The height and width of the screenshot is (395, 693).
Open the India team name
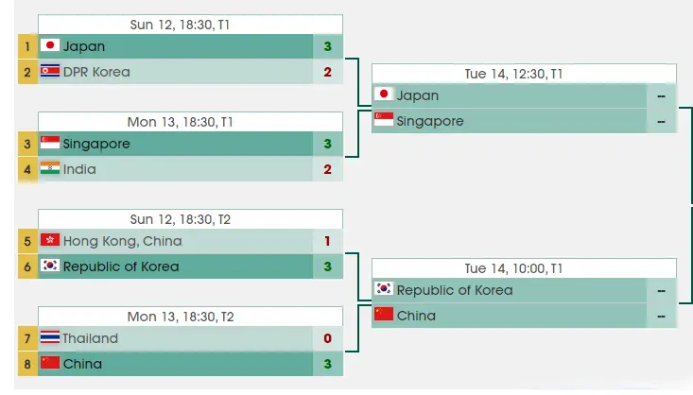[79, 169]
